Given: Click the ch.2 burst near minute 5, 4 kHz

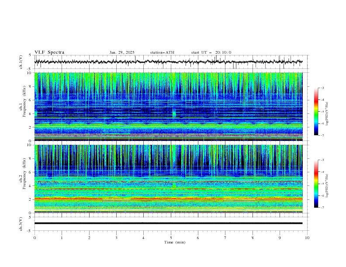Looking at the screenshot, I should [174, 185].
